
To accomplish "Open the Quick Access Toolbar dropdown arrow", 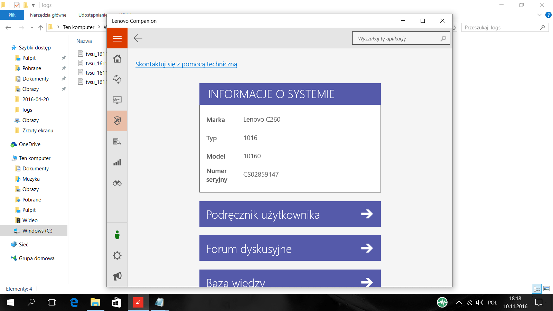I will [x=33, y=5].
